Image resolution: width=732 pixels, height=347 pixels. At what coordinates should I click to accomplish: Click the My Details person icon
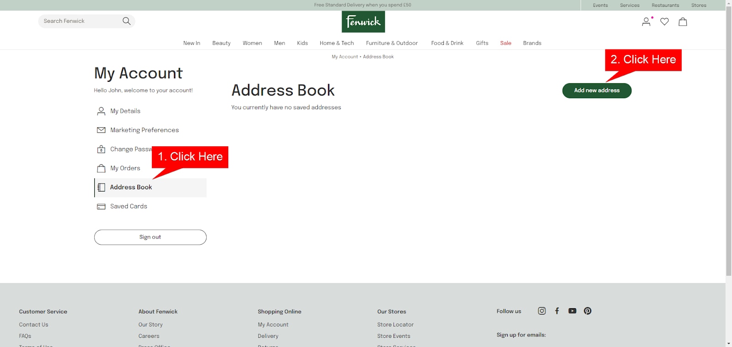click(101, 111)
